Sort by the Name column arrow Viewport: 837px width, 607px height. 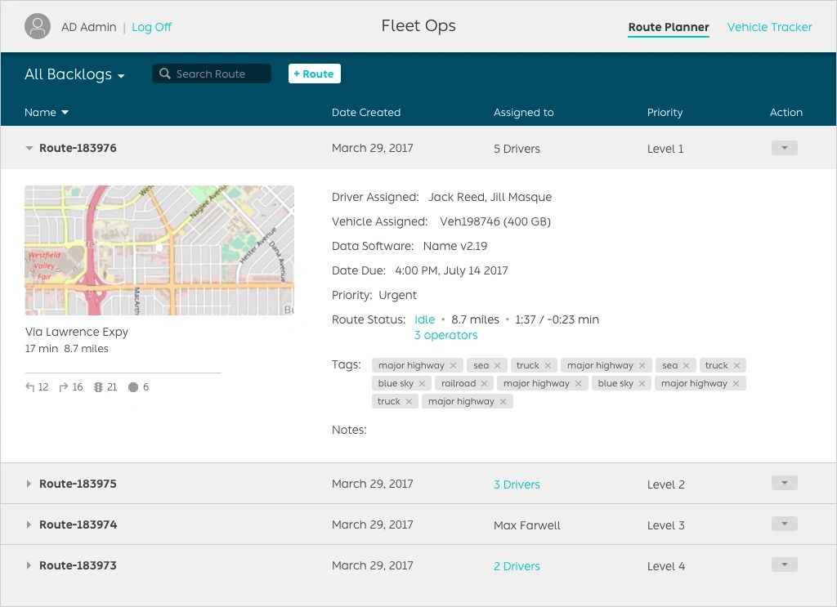(65, 113)
